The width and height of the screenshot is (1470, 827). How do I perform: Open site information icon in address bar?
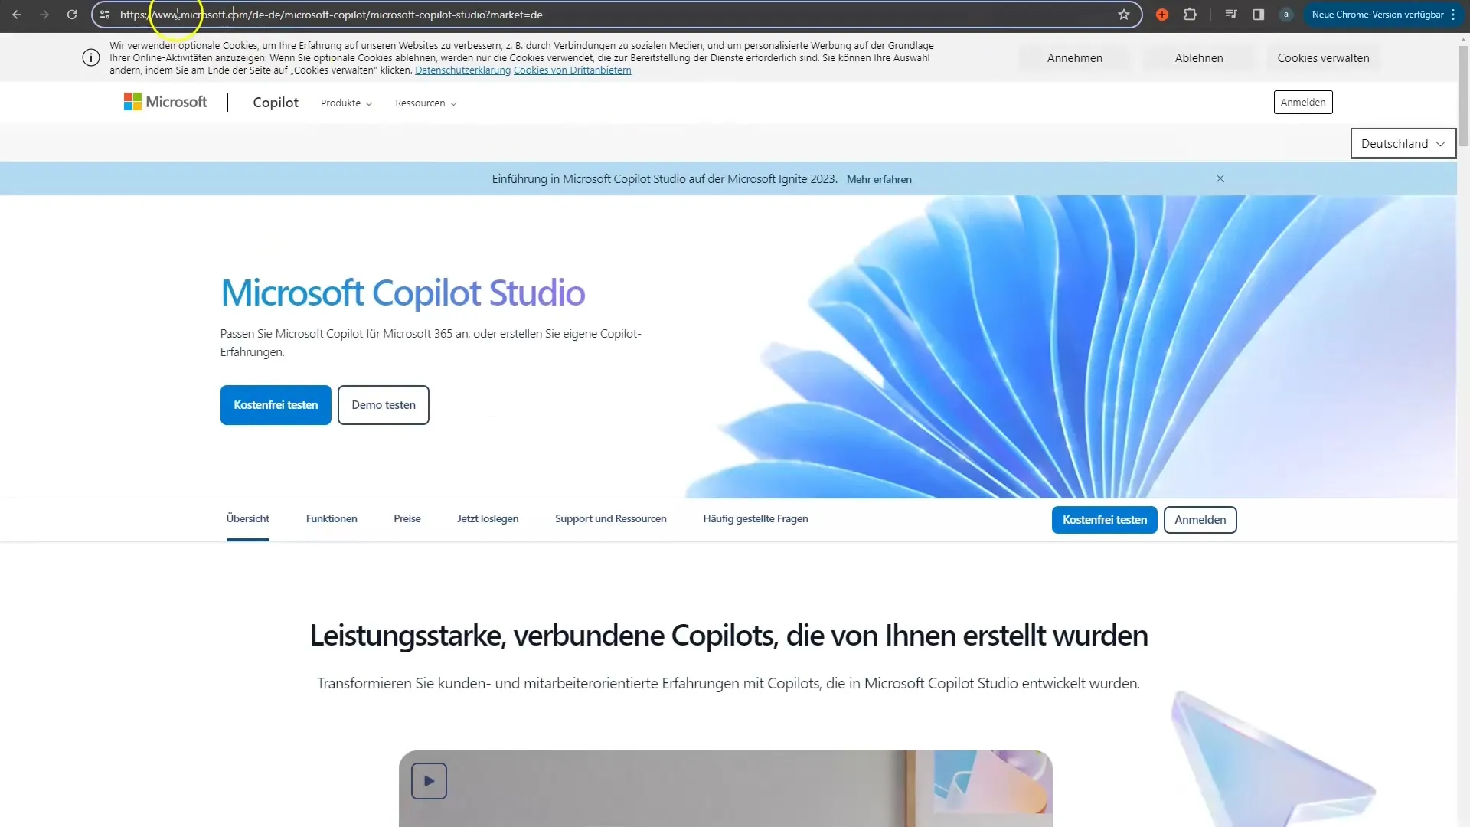coord(105,15)
